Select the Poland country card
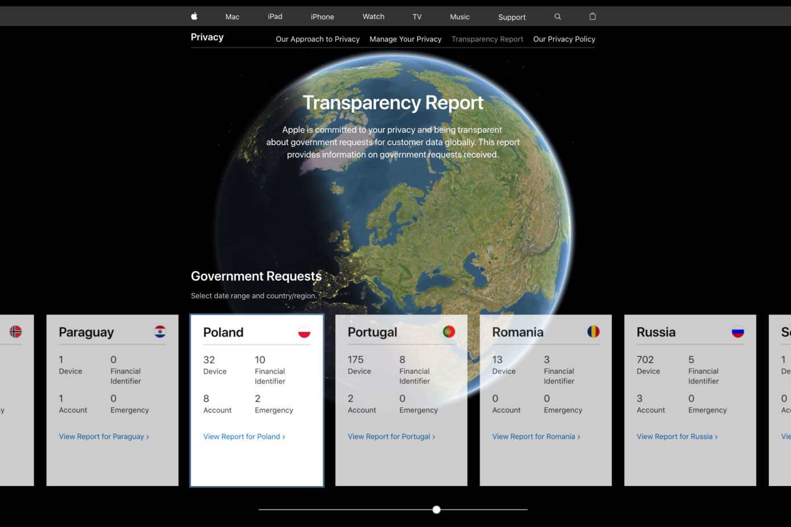The image size is (791, 527). pyautogui.click(x=256, y=398)
